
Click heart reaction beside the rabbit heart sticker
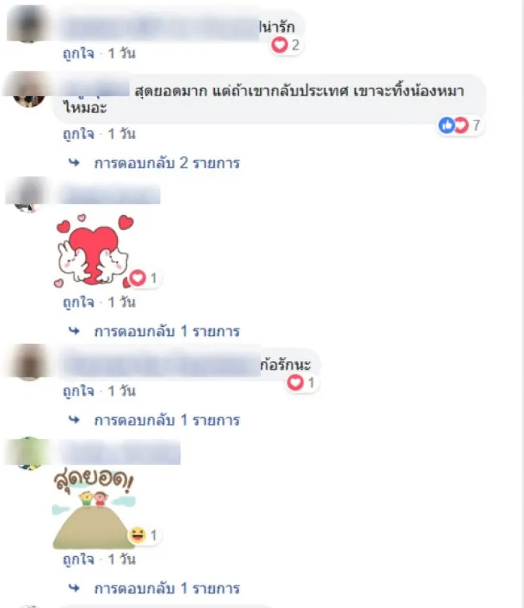[x=144, y=278]
